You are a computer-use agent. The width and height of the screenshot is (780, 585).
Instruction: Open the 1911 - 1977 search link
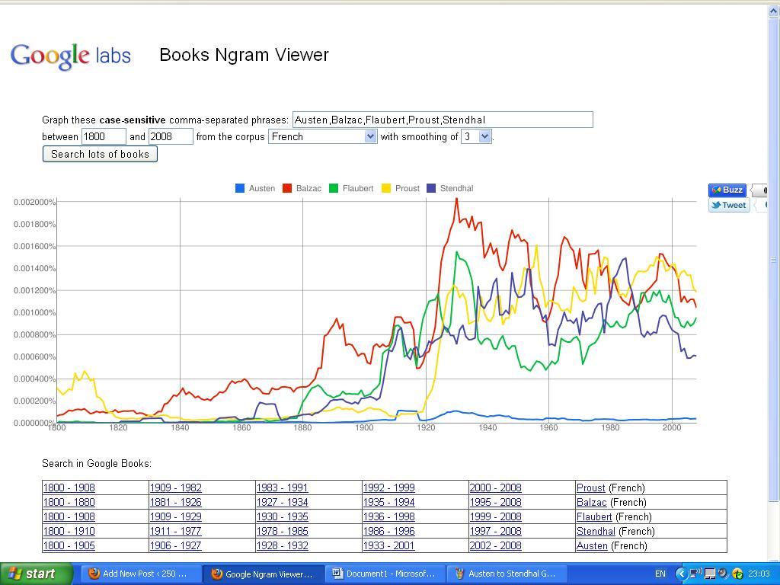click(x=176, y=531)
